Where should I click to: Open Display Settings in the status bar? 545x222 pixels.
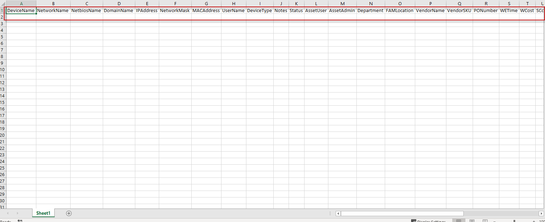pos(428,221)
